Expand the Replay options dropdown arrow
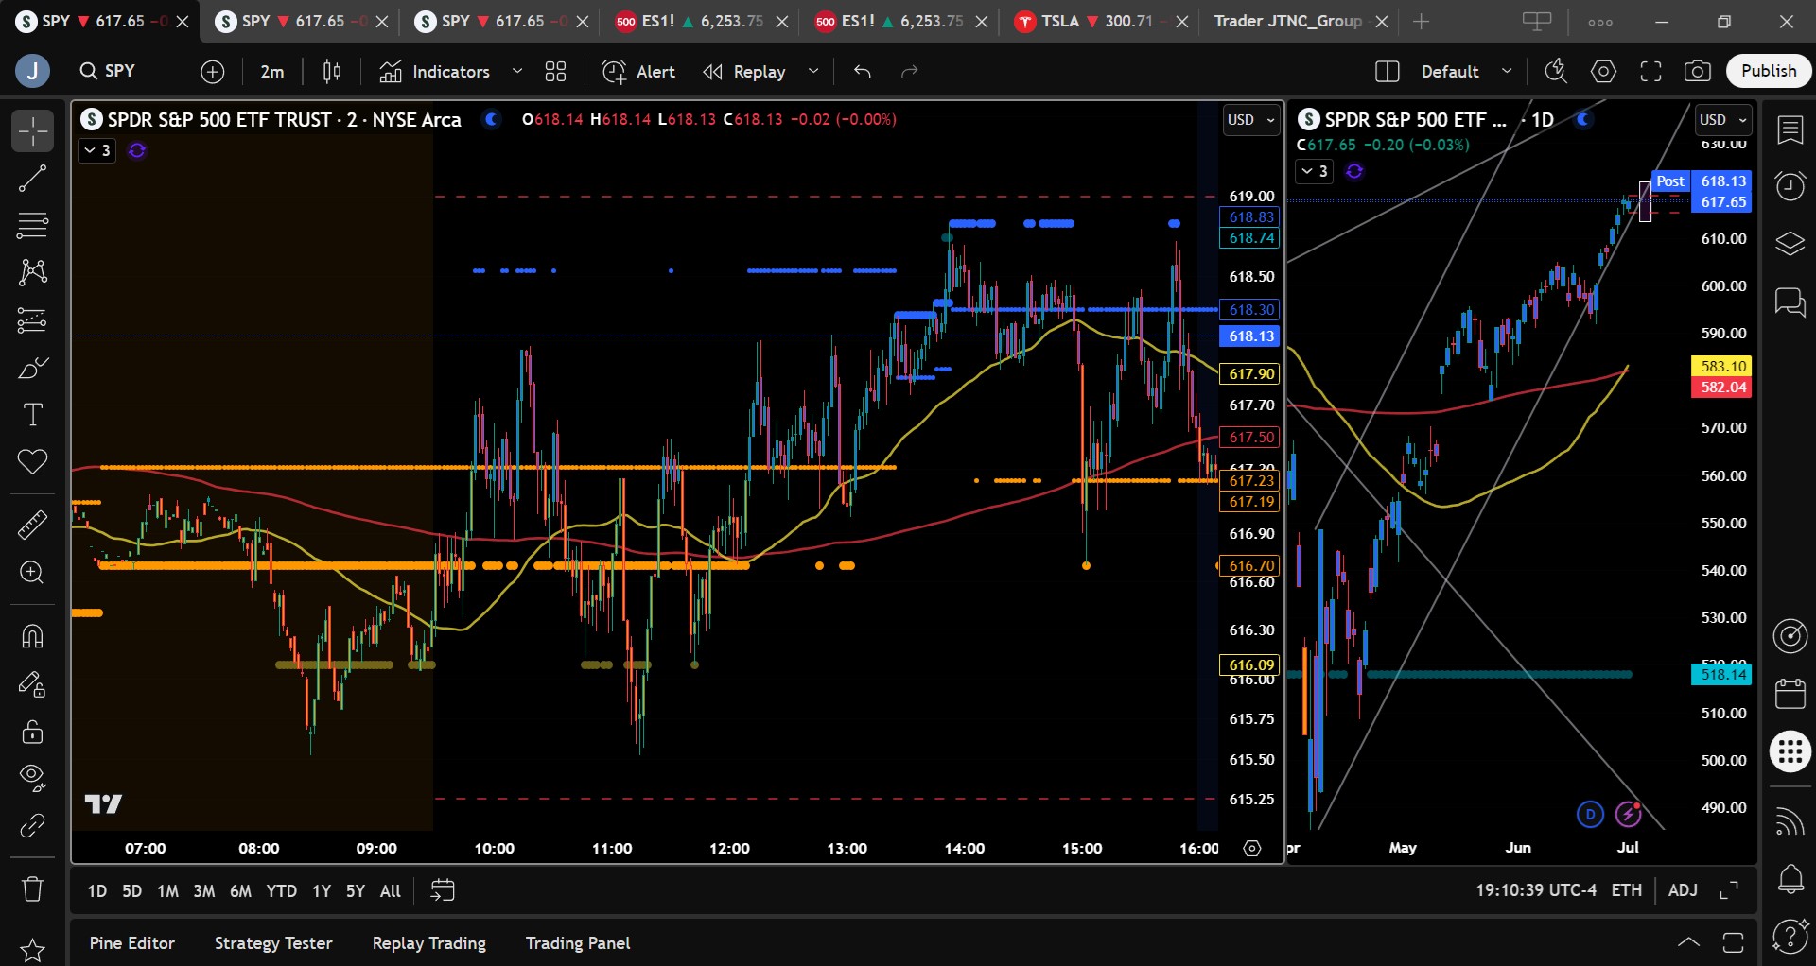The image size is (1816, 966). coord(813,71)
